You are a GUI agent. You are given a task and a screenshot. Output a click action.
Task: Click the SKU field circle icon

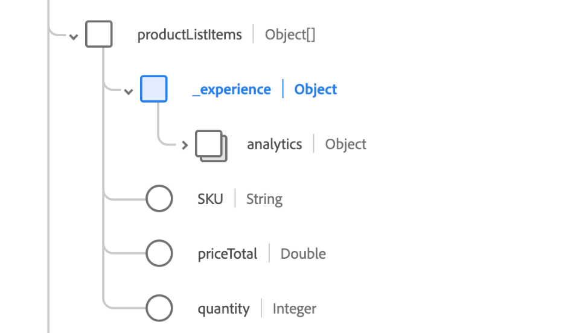point(159,199)
